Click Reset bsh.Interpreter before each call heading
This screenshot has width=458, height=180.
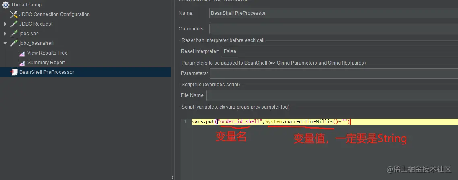pyautogui.click(x=223, y=40)
